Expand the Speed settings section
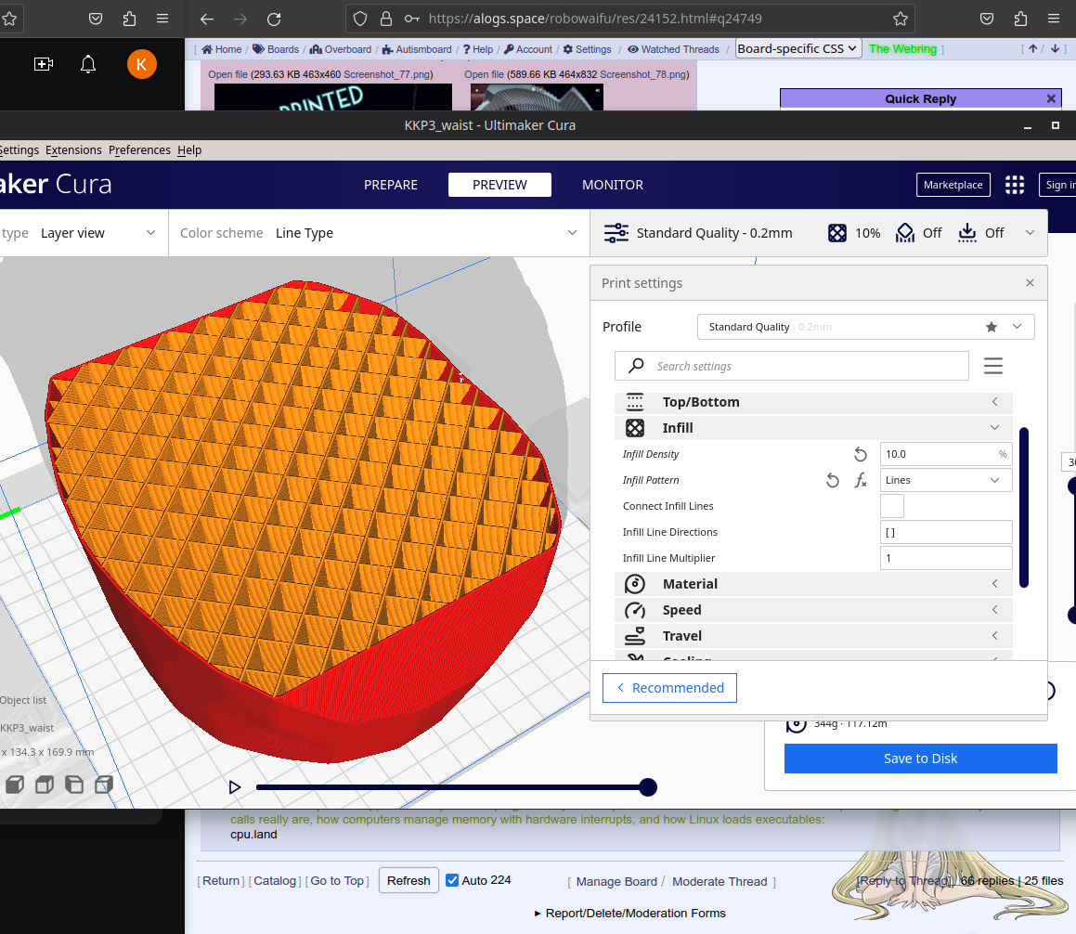This screenshot has height=934, width=1076. point(813,610)
